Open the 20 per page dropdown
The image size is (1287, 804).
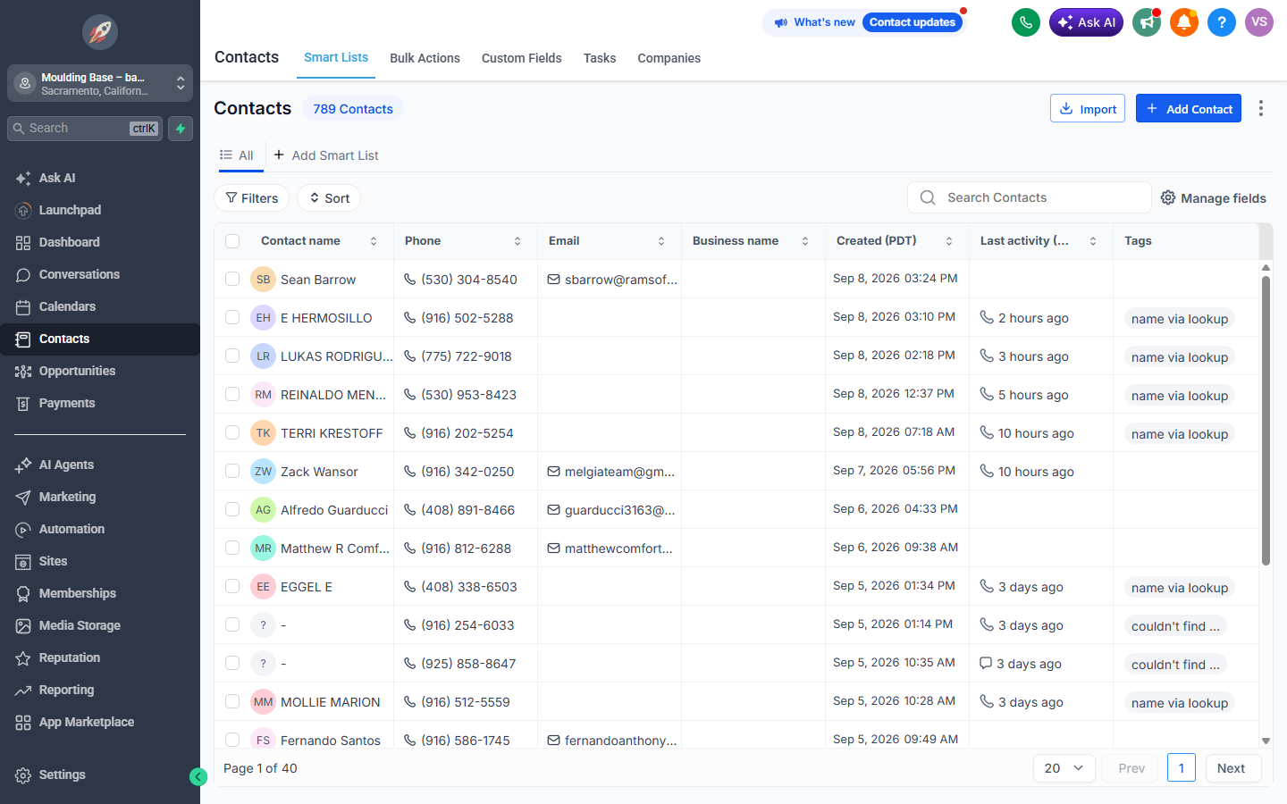[x=1064, y=768]
